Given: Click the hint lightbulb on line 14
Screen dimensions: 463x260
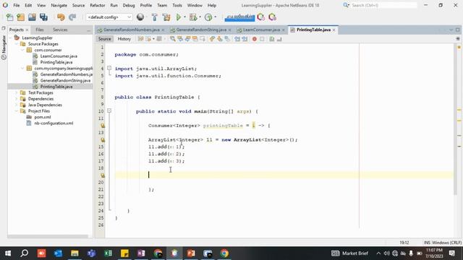Looking at the screenshot, I should click(103, 139).
